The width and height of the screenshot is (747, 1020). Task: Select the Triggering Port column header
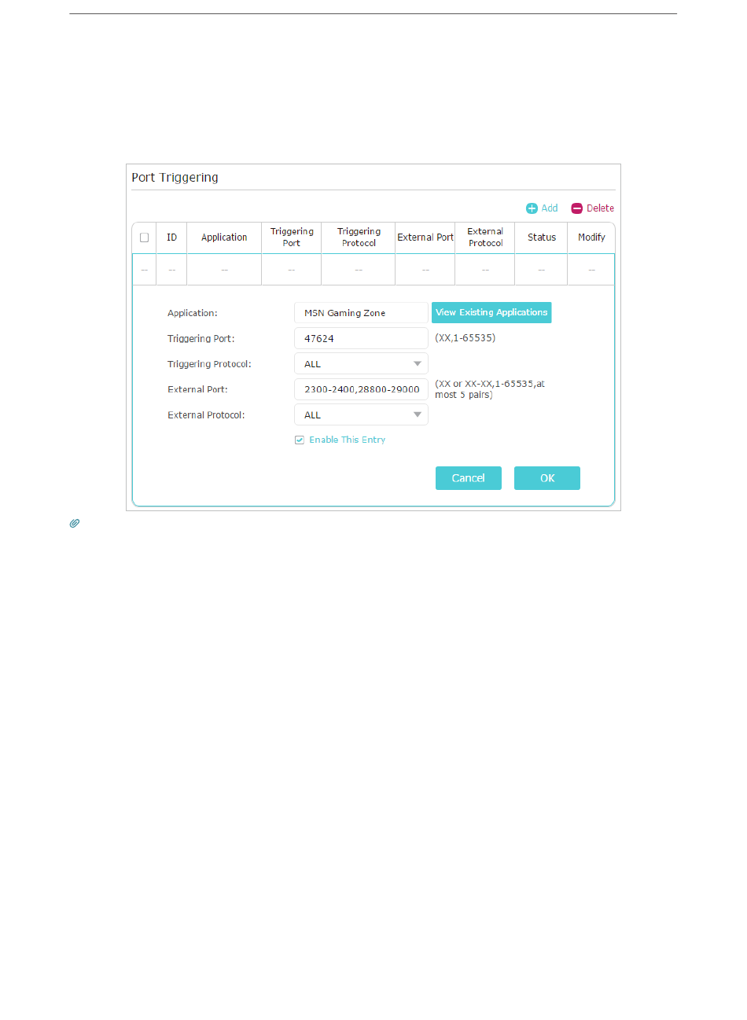292,238
